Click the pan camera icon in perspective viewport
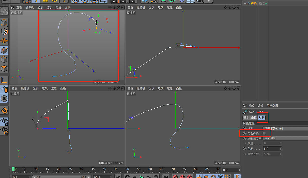Image resolution: width=308 pixels, height=178 pixels. (110, 7)
